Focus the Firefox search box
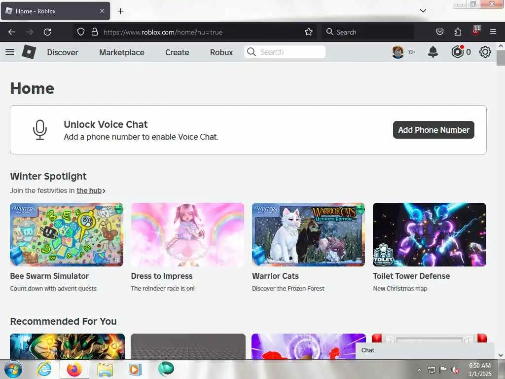This screenshot has width=505, height=379. click(x=368, y=32)
